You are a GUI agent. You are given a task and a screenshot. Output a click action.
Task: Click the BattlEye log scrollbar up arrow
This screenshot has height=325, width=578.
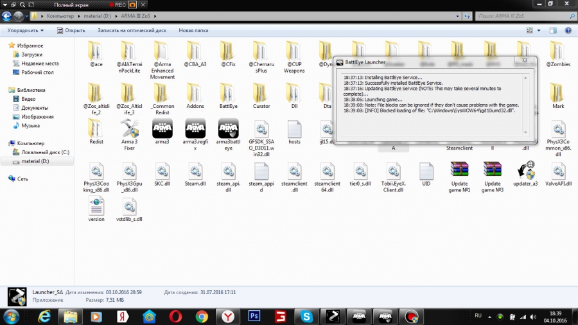[525, 78]
